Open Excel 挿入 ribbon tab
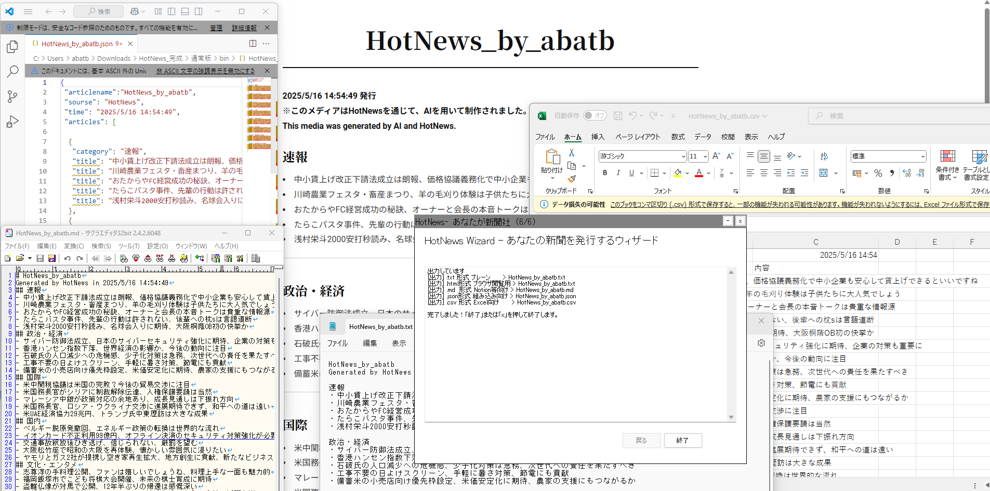This screenshot has width=990, height=491. pyautogui.click(x=598, y=137)
